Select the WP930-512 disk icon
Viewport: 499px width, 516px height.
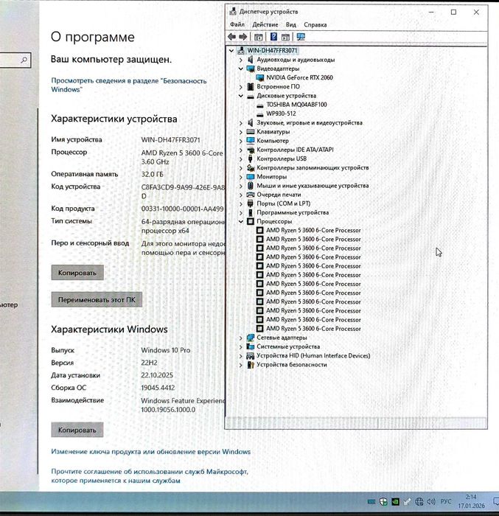(260, 114)
